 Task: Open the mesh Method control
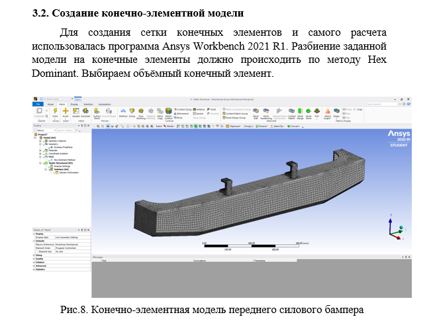tap(123, 111)
